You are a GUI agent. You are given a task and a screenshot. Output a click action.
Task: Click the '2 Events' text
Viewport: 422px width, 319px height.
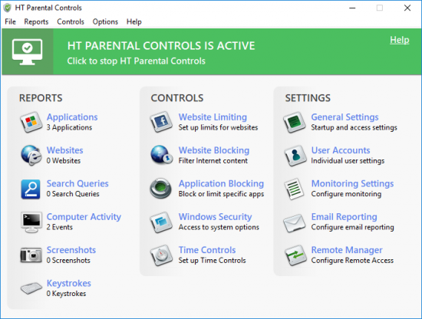click(x=60, y=227)
